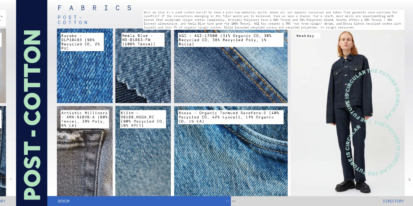Click the Kilim 90% Recycled CO caption
This screenshot has height=206, width=413.
pos(143,119)
